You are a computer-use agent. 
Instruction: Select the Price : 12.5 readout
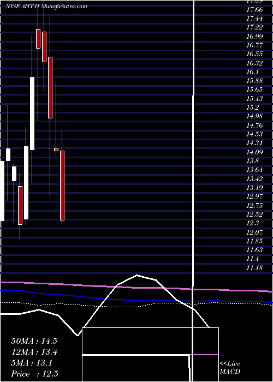tap(34, 374)
